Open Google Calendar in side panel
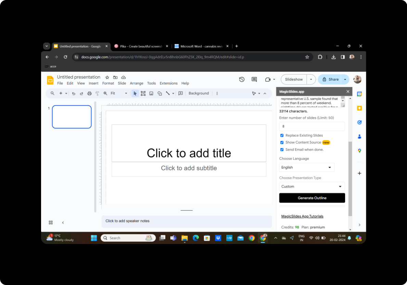407x285 pixels. click(x=359, y=94)
